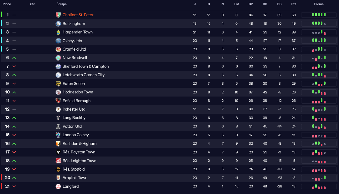The image size is (339, 194).
Task: Click the Long Buckby crest icon
Action: click(x=58, y=118)
